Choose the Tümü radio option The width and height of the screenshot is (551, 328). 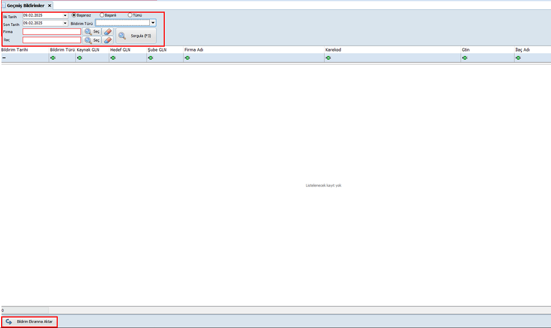point(130,15)
